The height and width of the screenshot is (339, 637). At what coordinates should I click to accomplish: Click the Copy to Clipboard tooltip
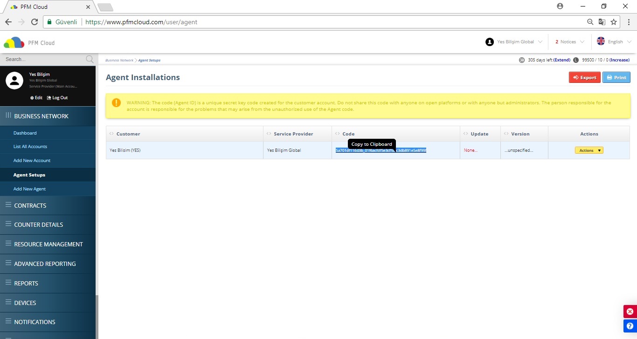(372, 144)
